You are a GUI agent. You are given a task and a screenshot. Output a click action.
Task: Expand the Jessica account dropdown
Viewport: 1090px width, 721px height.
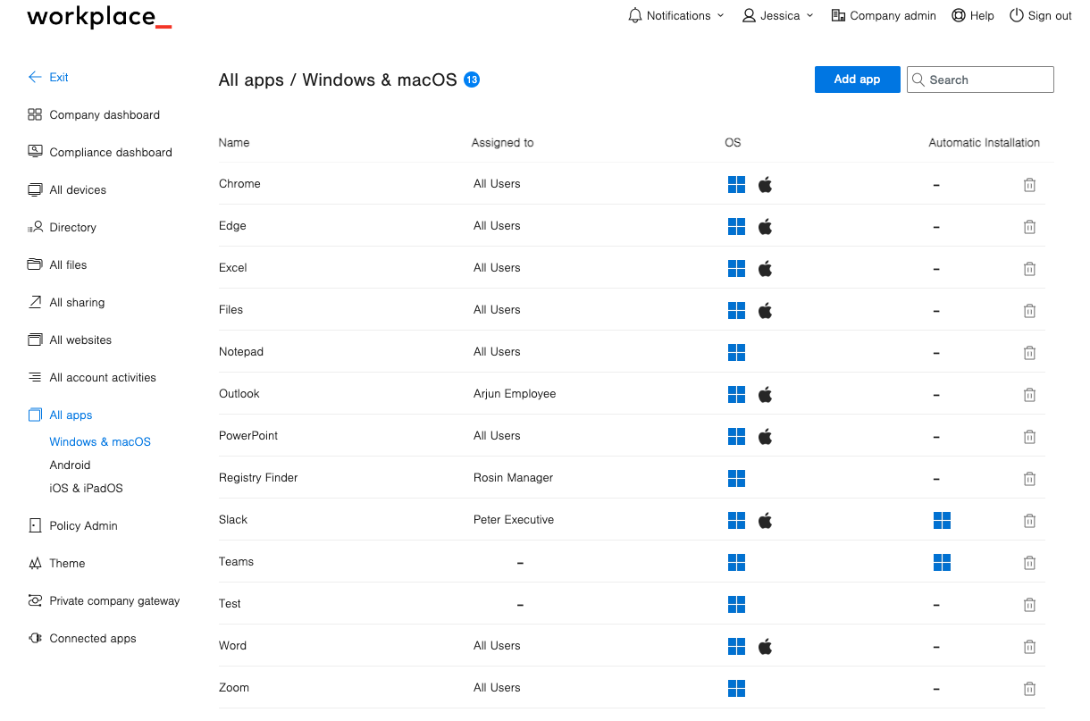[x=809, y=15]
